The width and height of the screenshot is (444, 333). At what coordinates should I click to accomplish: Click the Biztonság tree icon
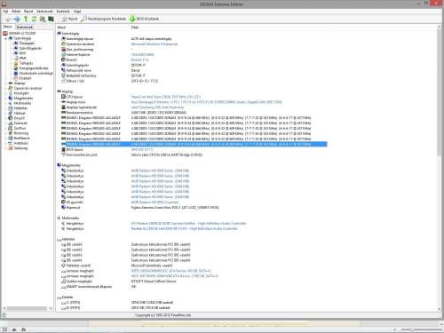[x=11, y=133]
